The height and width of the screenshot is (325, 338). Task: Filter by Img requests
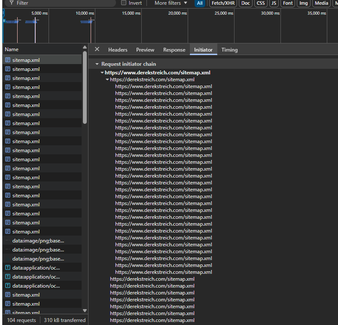(304, 3)
